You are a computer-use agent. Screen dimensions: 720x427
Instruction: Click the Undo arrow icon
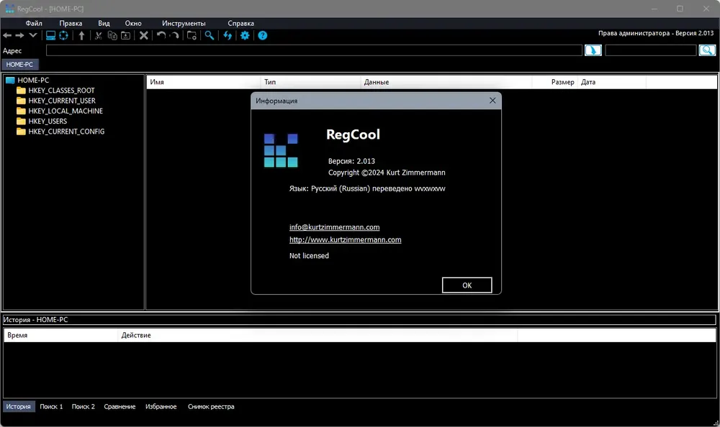(161, 35)
